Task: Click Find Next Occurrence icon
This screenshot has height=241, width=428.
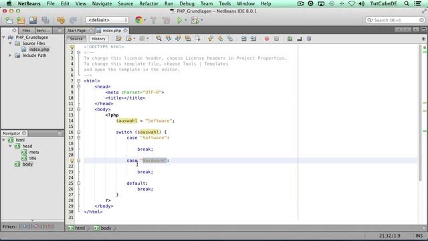Action: tap(178, 39)
